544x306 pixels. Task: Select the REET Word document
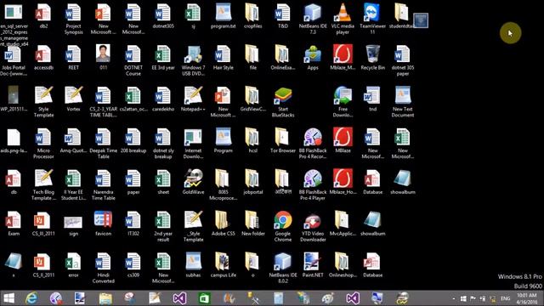(73, 58)
